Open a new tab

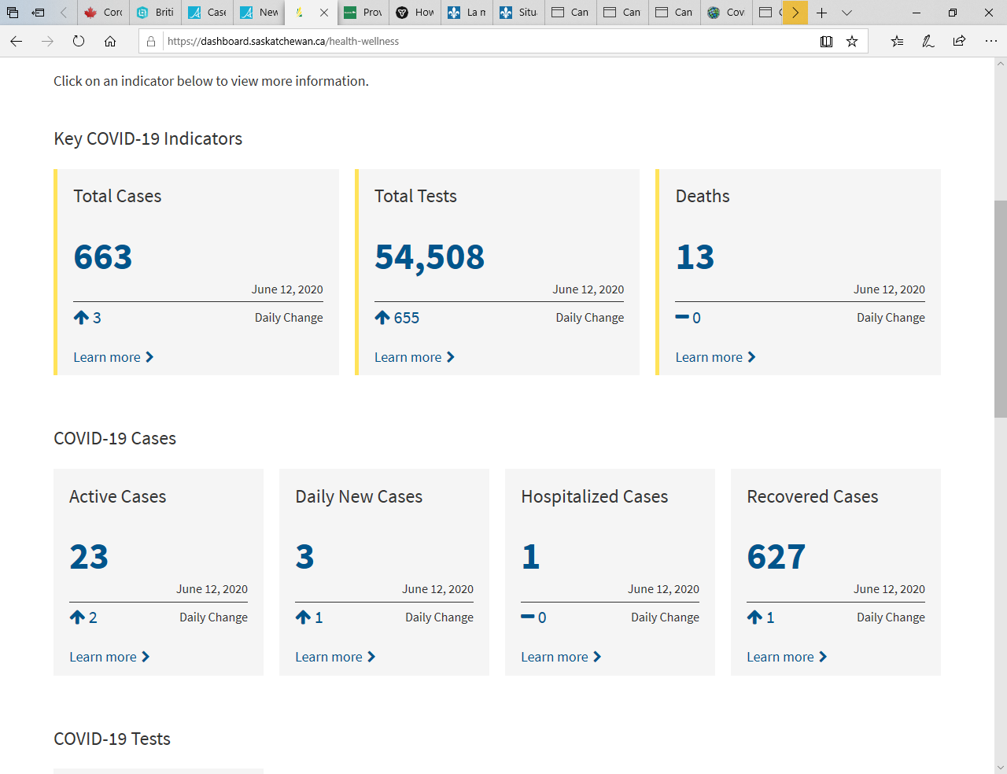[x=821, y=13]
